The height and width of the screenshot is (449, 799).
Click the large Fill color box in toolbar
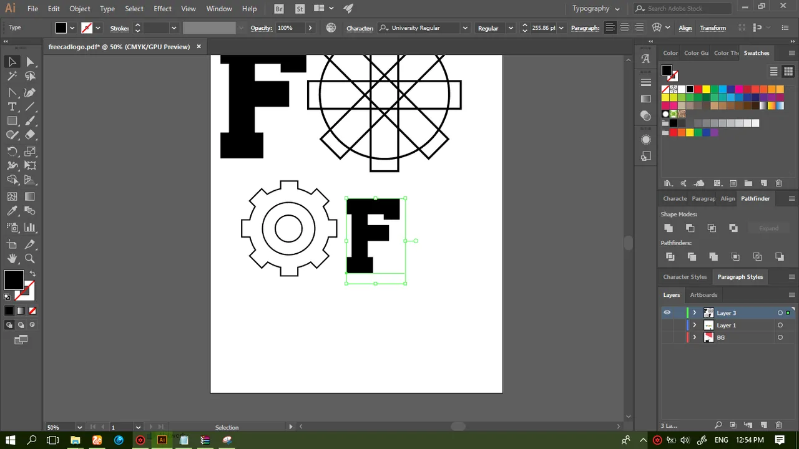14,280
